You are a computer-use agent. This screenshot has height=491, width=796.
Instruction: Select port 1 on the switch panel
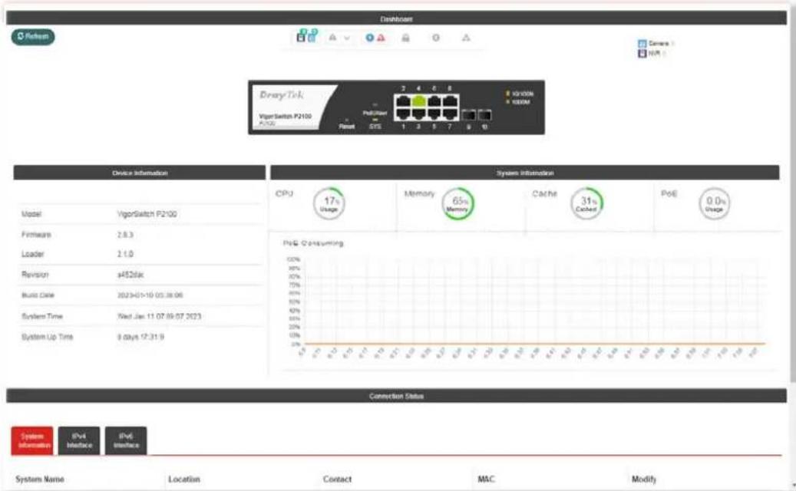[x=404, y=114]
